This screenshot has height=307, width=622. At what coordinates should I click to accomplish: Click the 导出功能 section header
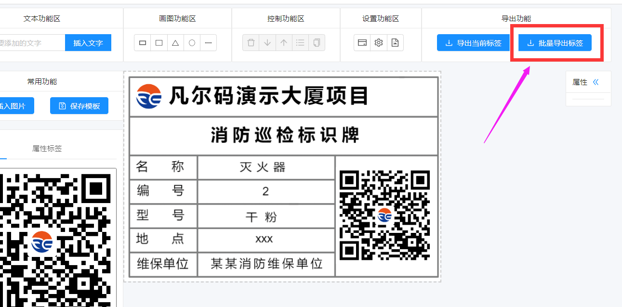pyautogui.click(x=516, y=18)
